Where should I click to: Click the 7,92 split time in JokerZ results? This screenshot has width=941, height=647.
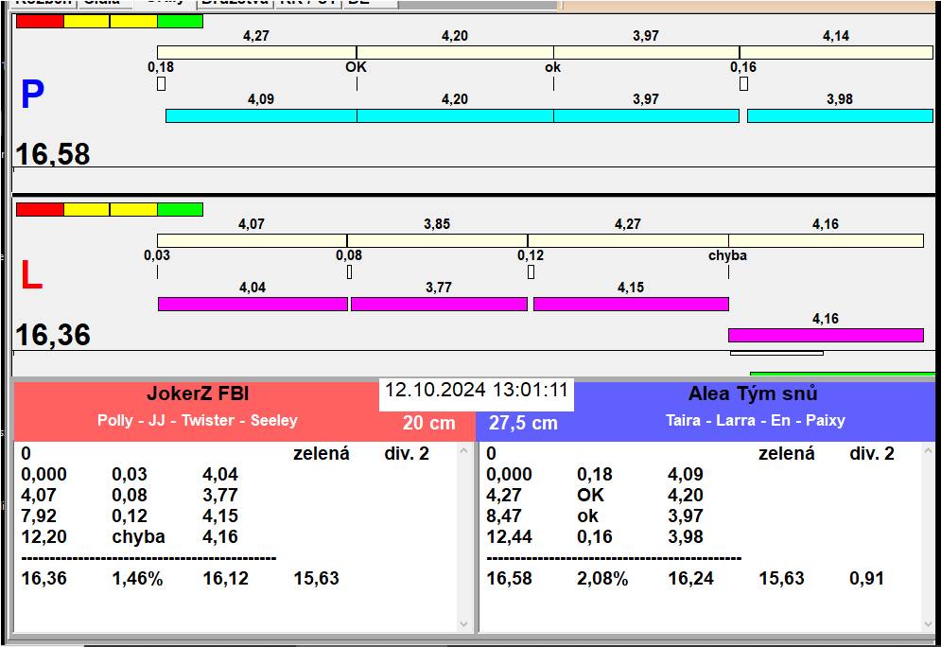tap(39, 516)
